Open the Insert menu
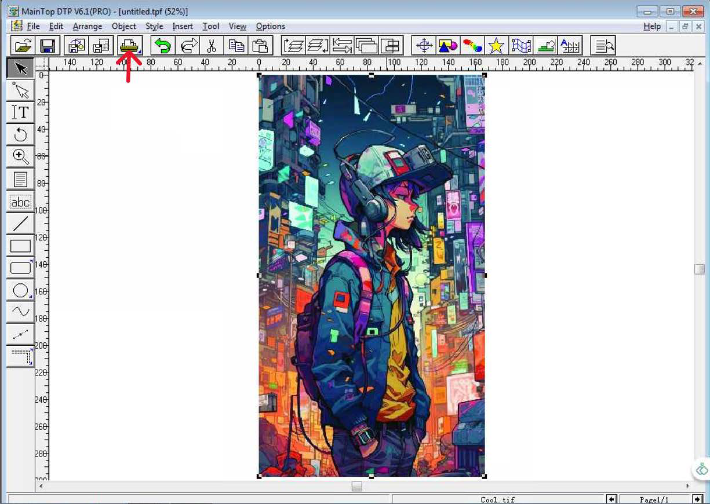 183,26
